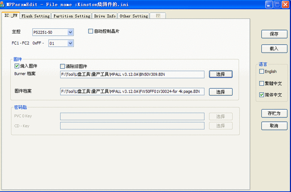Click into the Burner 档案 path field
This screenshot has height=192, width=291.
click(132, 74)
